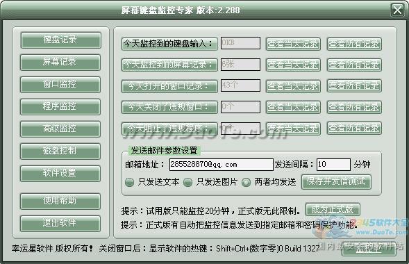Image resolution: width=409 pixels, height=264 pixels.
Task: Click the 邮箱地址 input field
Action: coord(222,165)
